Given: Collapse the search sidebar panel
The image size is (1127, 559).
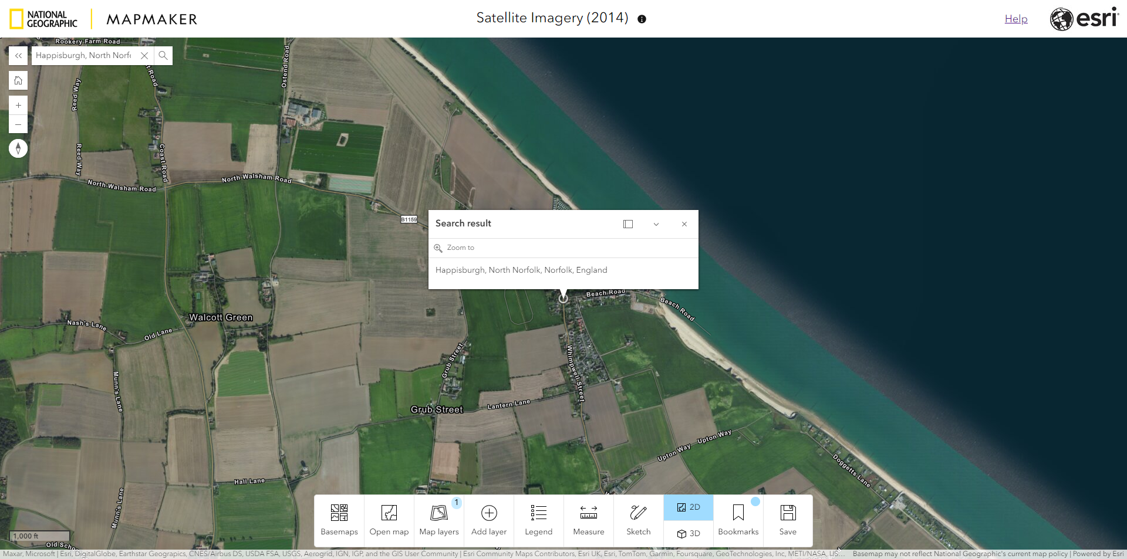Looking at the screenshot, I should coord(18,55).
